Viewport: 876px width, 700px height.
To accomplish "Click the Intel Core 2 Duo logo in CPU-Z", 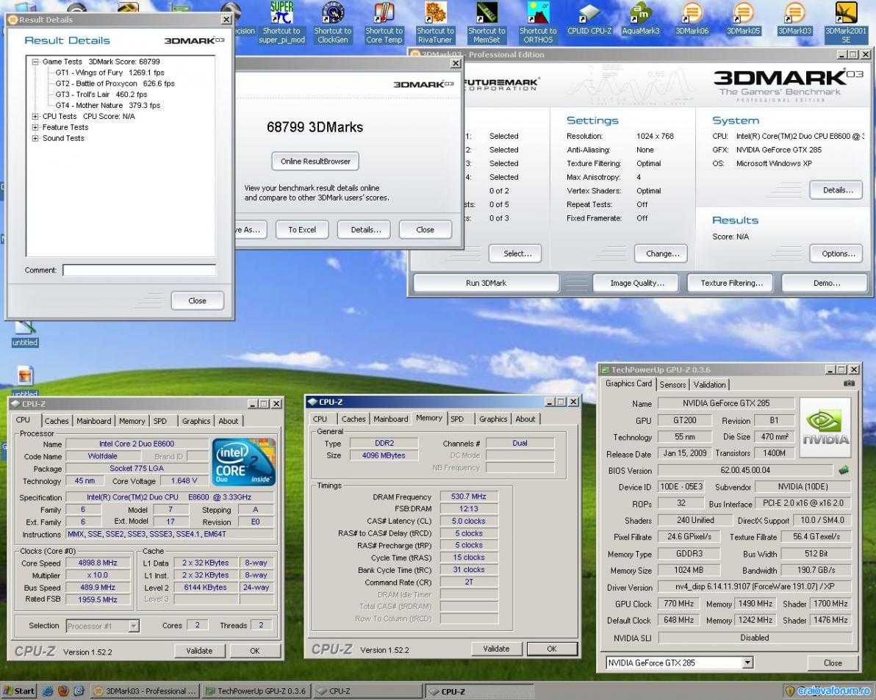I will click(x=243, y=461).
